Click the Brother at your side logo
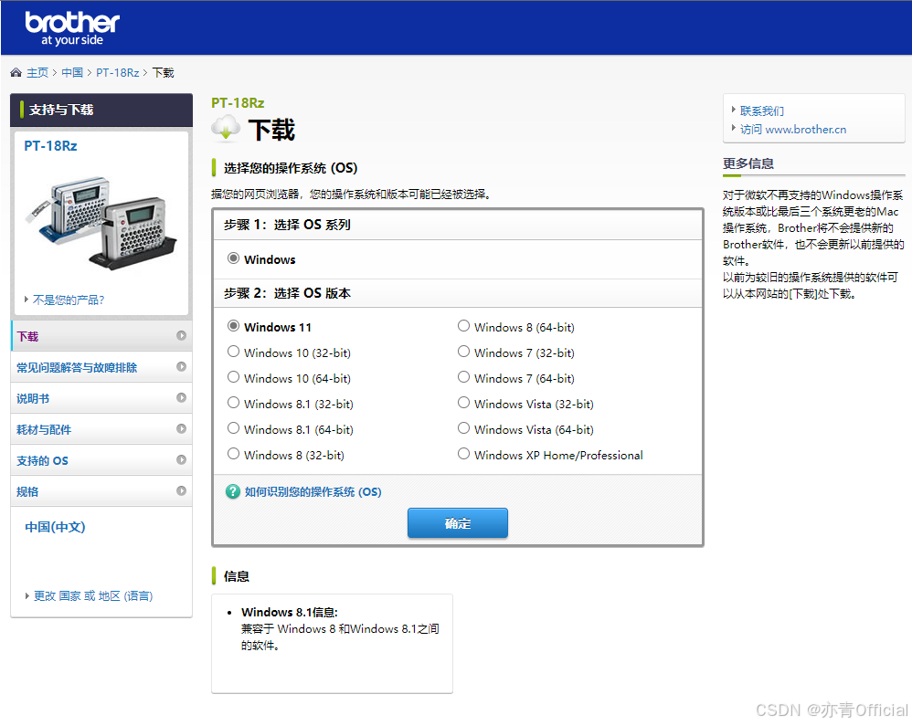This screenshot has height=726, width=912. (x=72, y=28)
